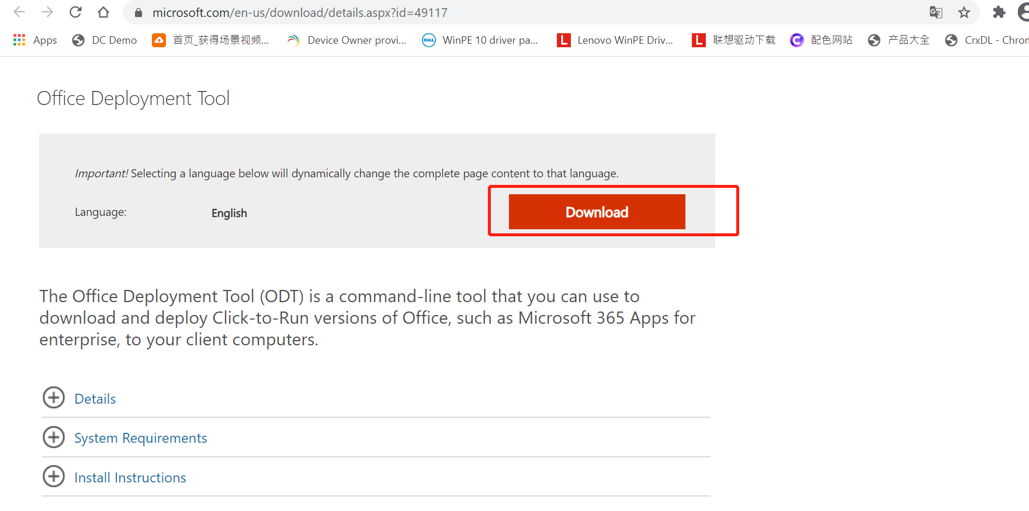Click the lock icon in address bar
The image size is (1029, 511).
pos(138,12)
